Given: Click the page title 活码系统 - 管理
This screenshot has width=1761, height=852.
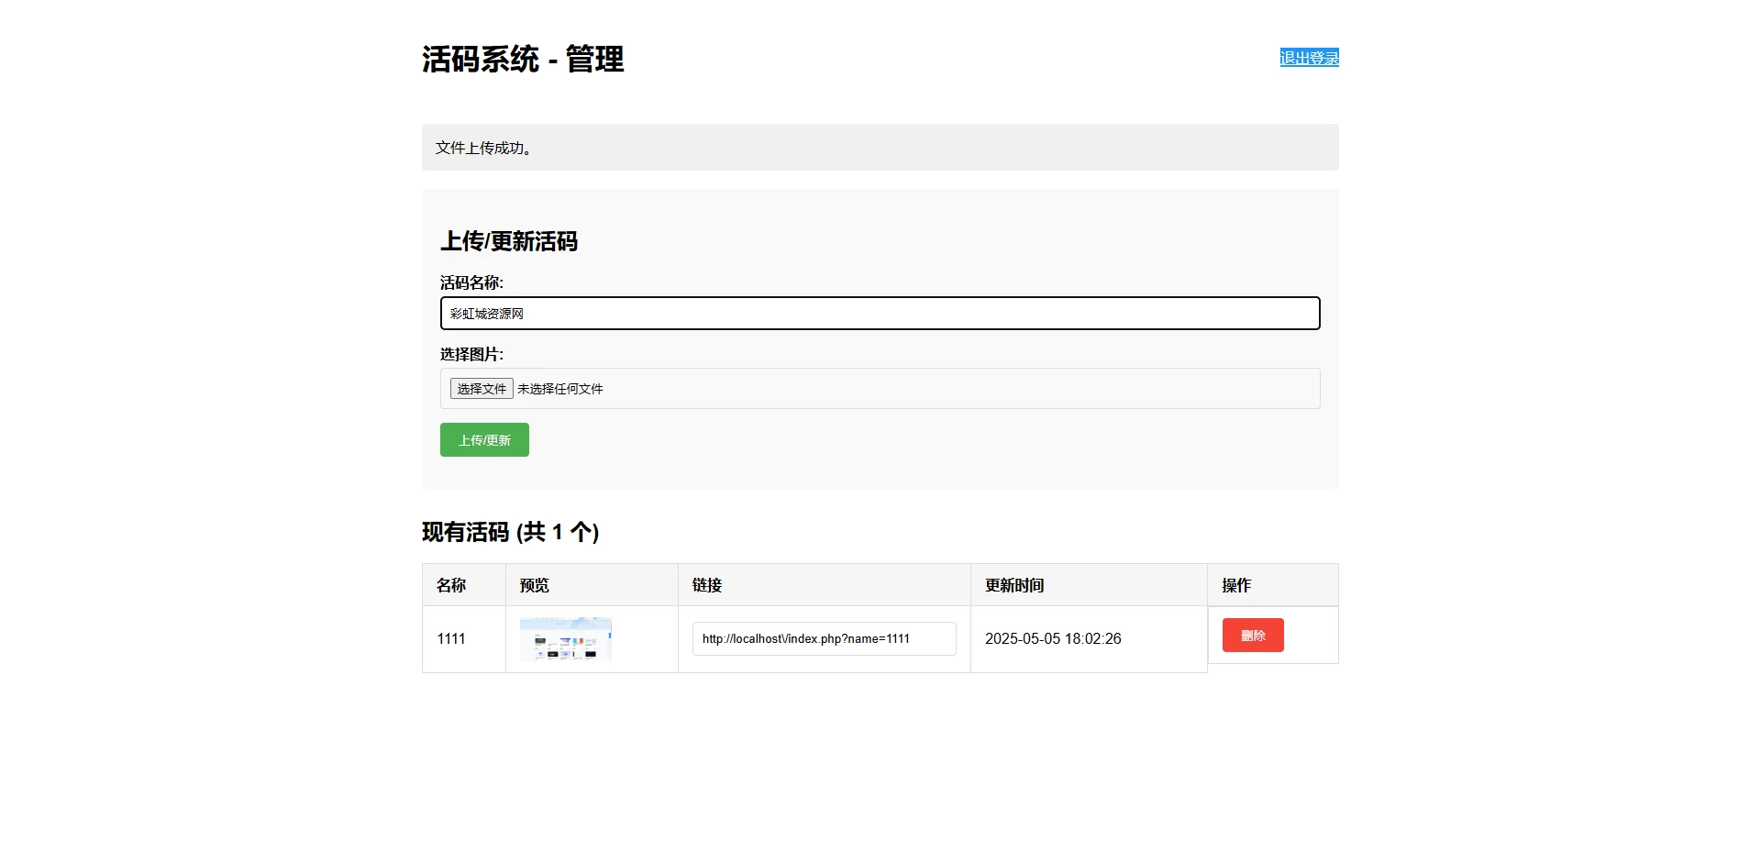Looking at the screenshot, I should [521, 60].
